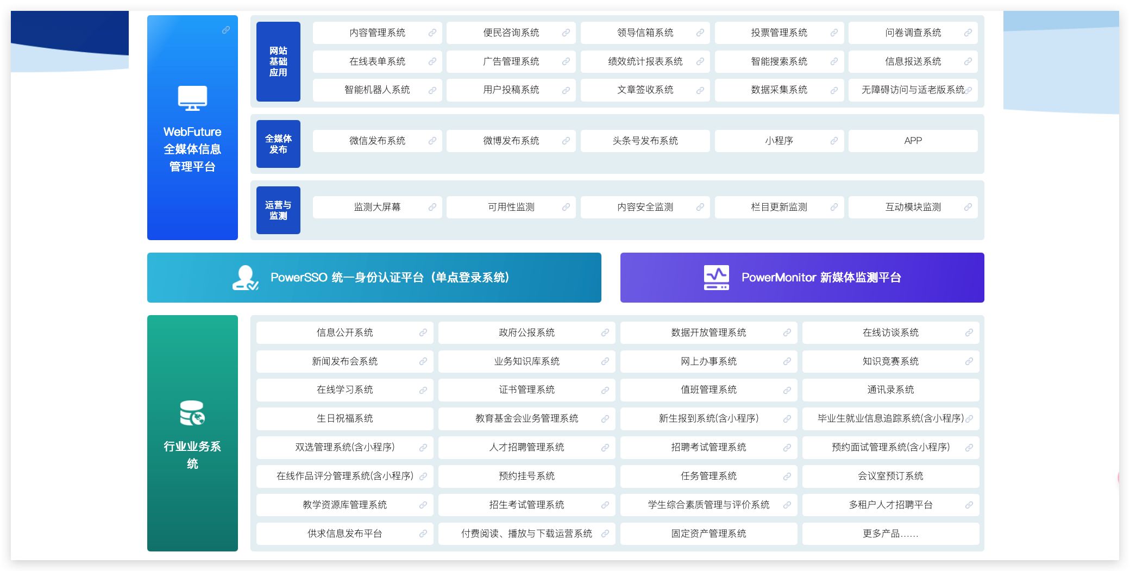Viewport: 1130px width, 571px height.
Task: Select the 网站基础应用 category tab
Action: pyautogui.click(x=278, y=62)
